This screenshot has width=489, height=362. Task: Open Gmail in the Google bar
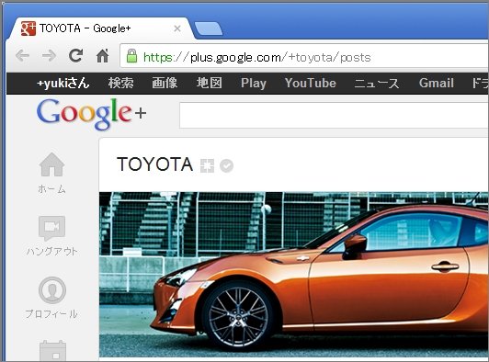437,84
